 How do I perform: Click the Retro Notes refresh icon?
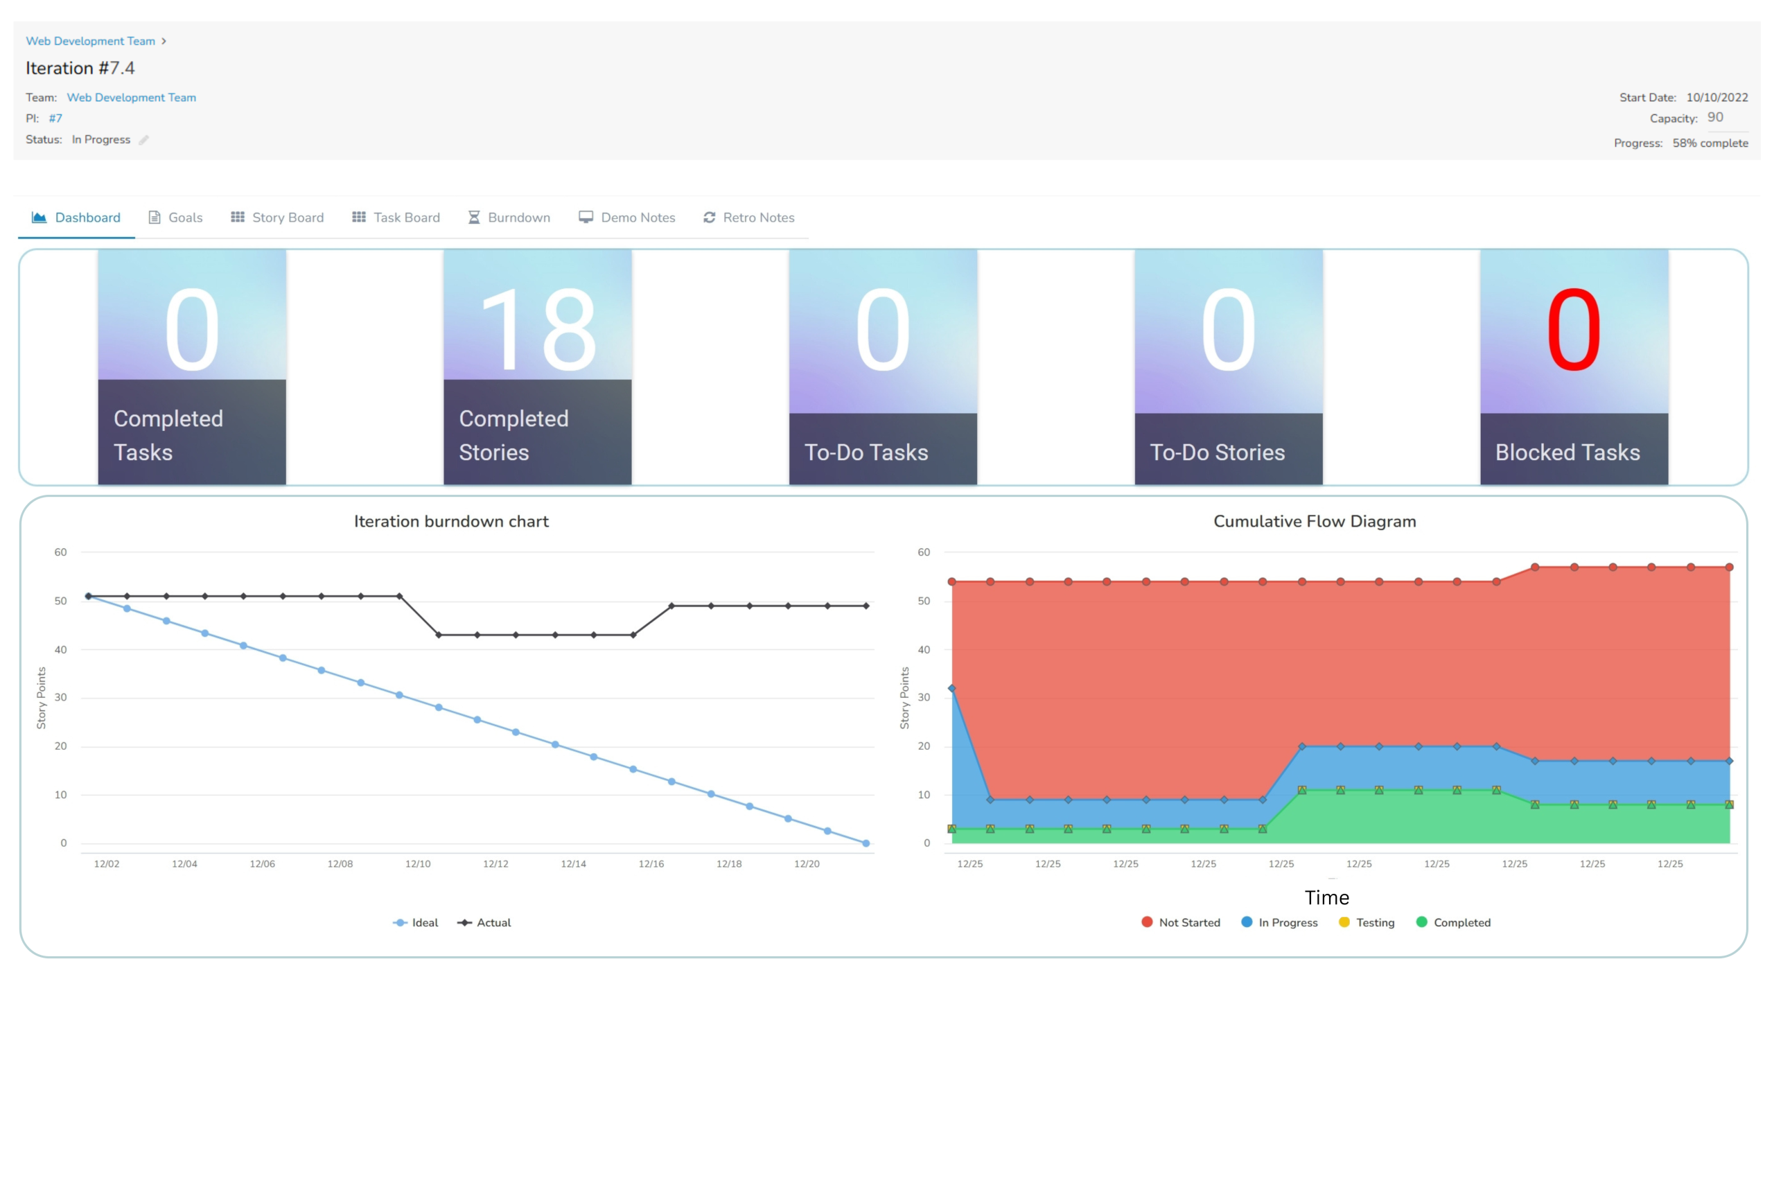[x=709, y=218]
